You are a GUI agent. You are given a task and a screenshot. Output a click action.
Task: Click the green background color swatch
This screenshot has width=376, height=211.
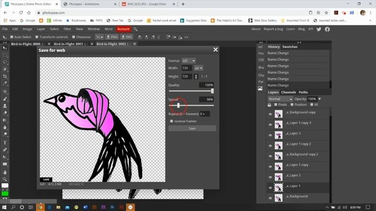[5, 193]
